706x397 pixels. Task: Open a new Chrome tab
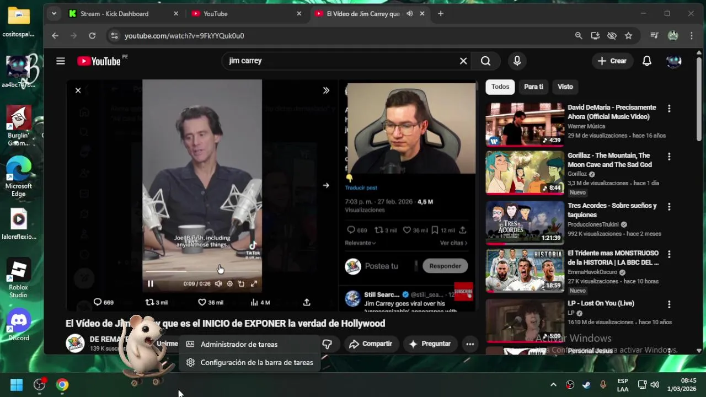coord(440,14)
